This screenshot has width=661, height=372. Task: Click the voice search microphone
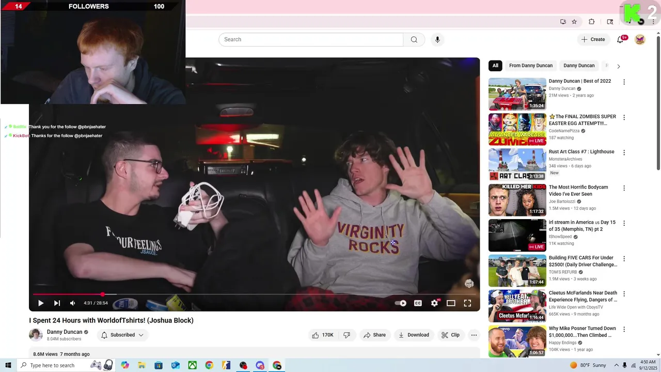pyautogui.click(x=437, y=39)
